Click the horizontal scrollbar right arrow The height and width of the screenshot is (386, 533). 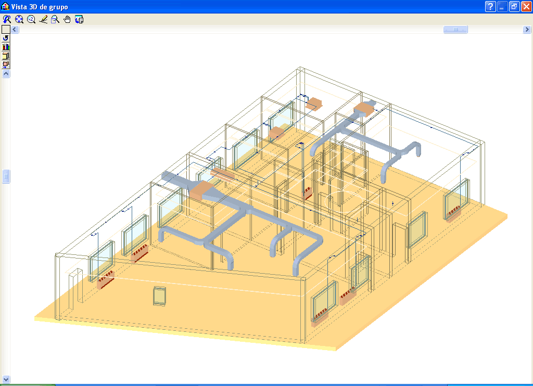coord(527,30)
